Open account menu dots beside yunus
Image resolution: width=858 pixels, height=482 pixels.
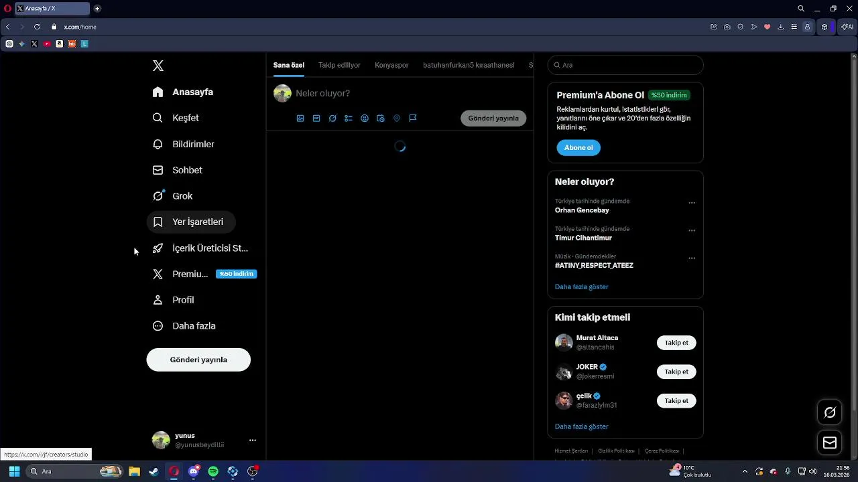click(253, 440)
